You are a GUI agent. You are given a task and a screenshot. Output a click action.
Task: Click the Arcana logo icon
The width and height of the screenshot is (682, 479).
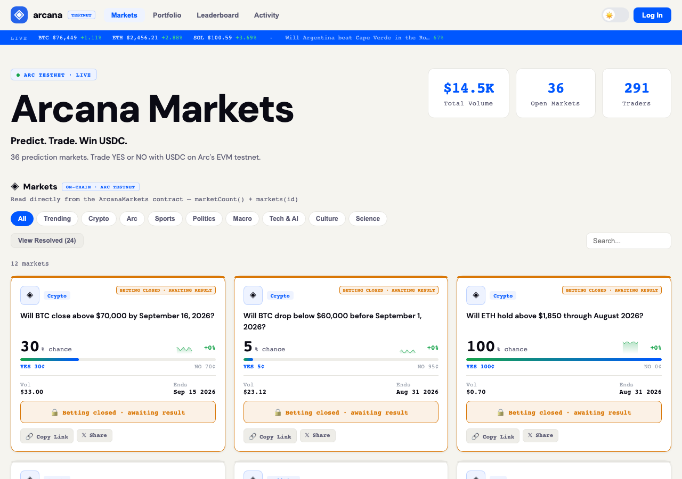point(19,15)
